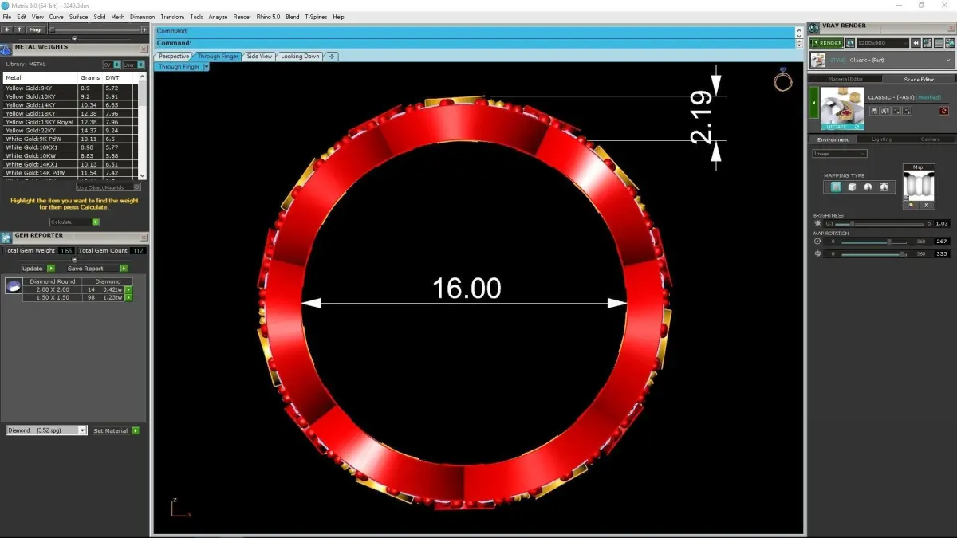Collapse Metal Weights panel section arrow
This screenshot has width=957, height=538.
pyautogui.click(x=74, y=38)
